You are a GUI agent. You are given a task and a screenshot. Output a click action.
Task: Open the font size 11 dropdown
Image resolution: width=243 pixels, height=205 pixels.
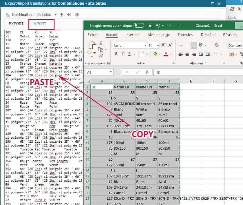158,45
